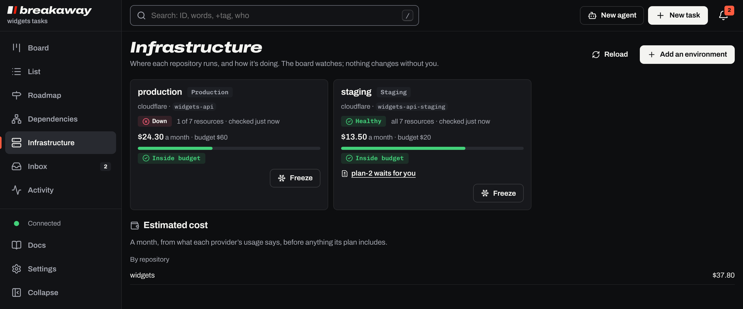743x309 pixels.
Task: Open the Board view
Action: (61, 48)
